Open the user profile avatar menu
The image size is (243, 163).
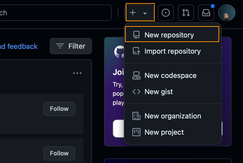(227, 13)
